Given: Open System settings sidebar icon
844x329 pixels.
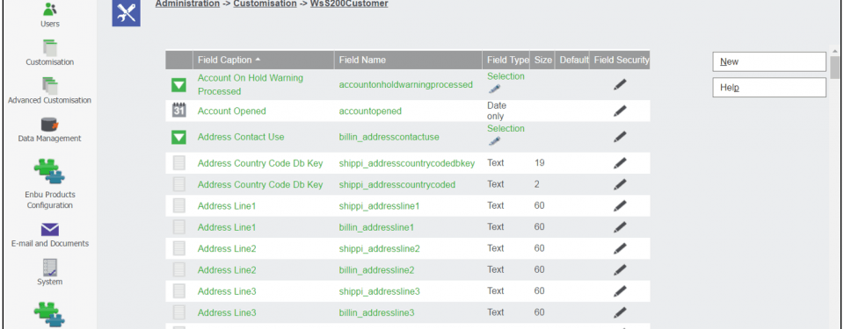Looking at the screenshot, I should tap(49, 268).
